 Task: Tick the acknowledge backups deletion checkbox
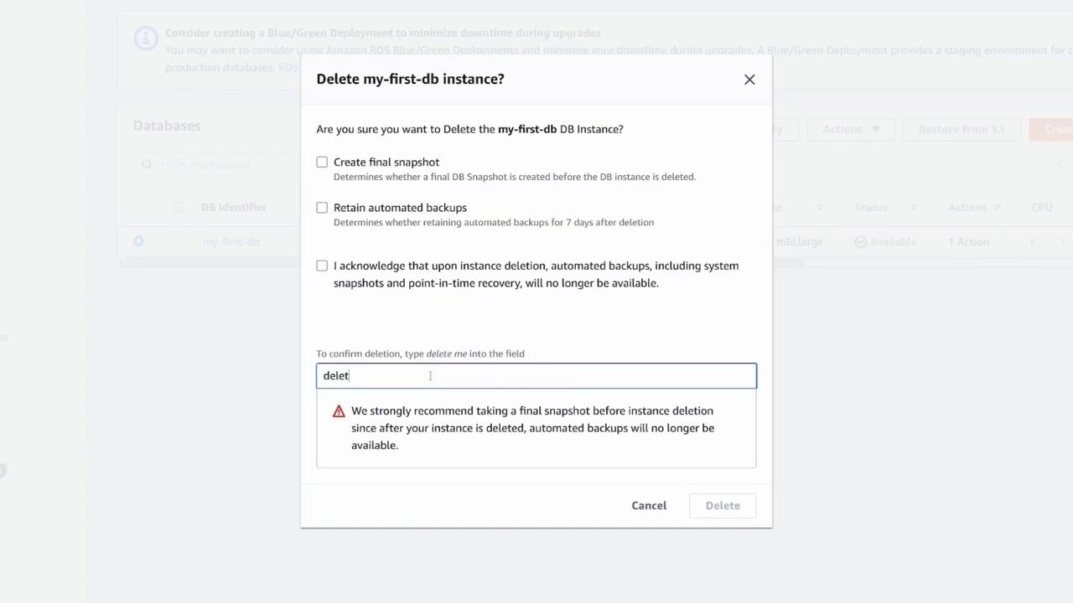pyautogui.click(x=322, y=265)
